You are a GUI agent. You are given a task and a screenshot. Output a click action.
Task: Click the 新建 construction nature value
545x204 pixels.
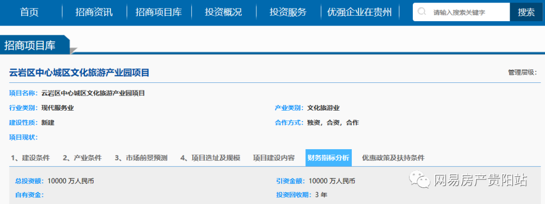click(x=47, y=123)
